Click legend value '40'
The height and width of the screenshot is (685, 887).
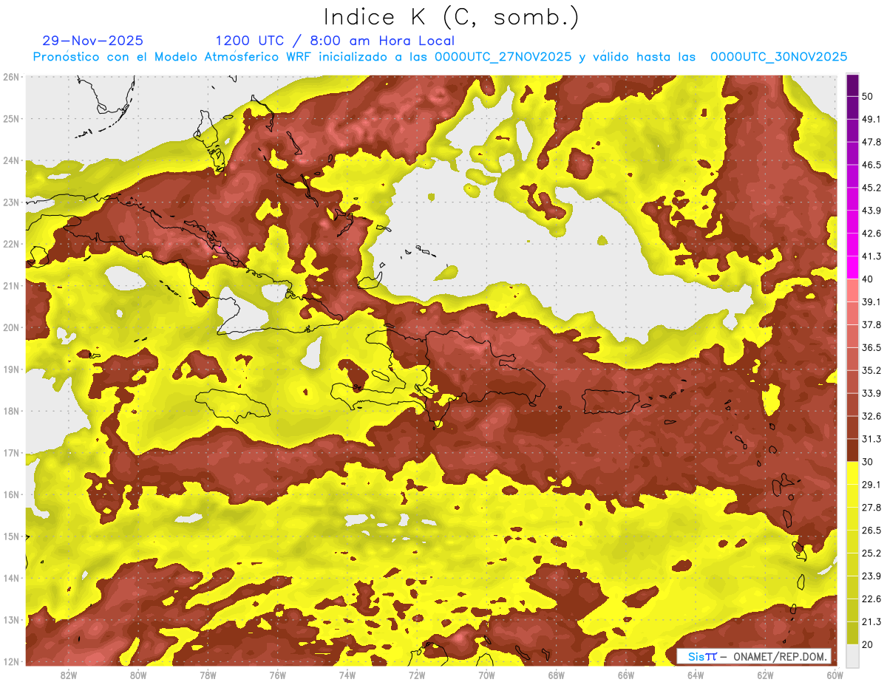pos(868,279)
